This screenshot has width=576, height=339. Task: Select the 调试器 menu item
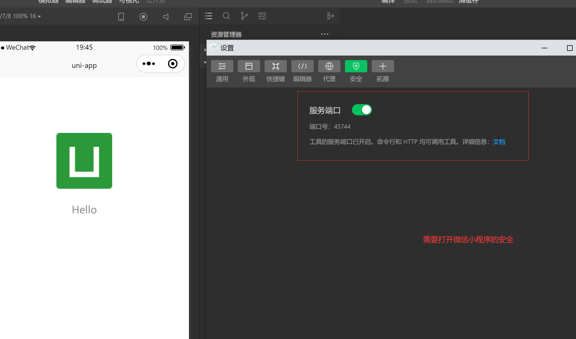pyautogui.click(x=102, y=1)
